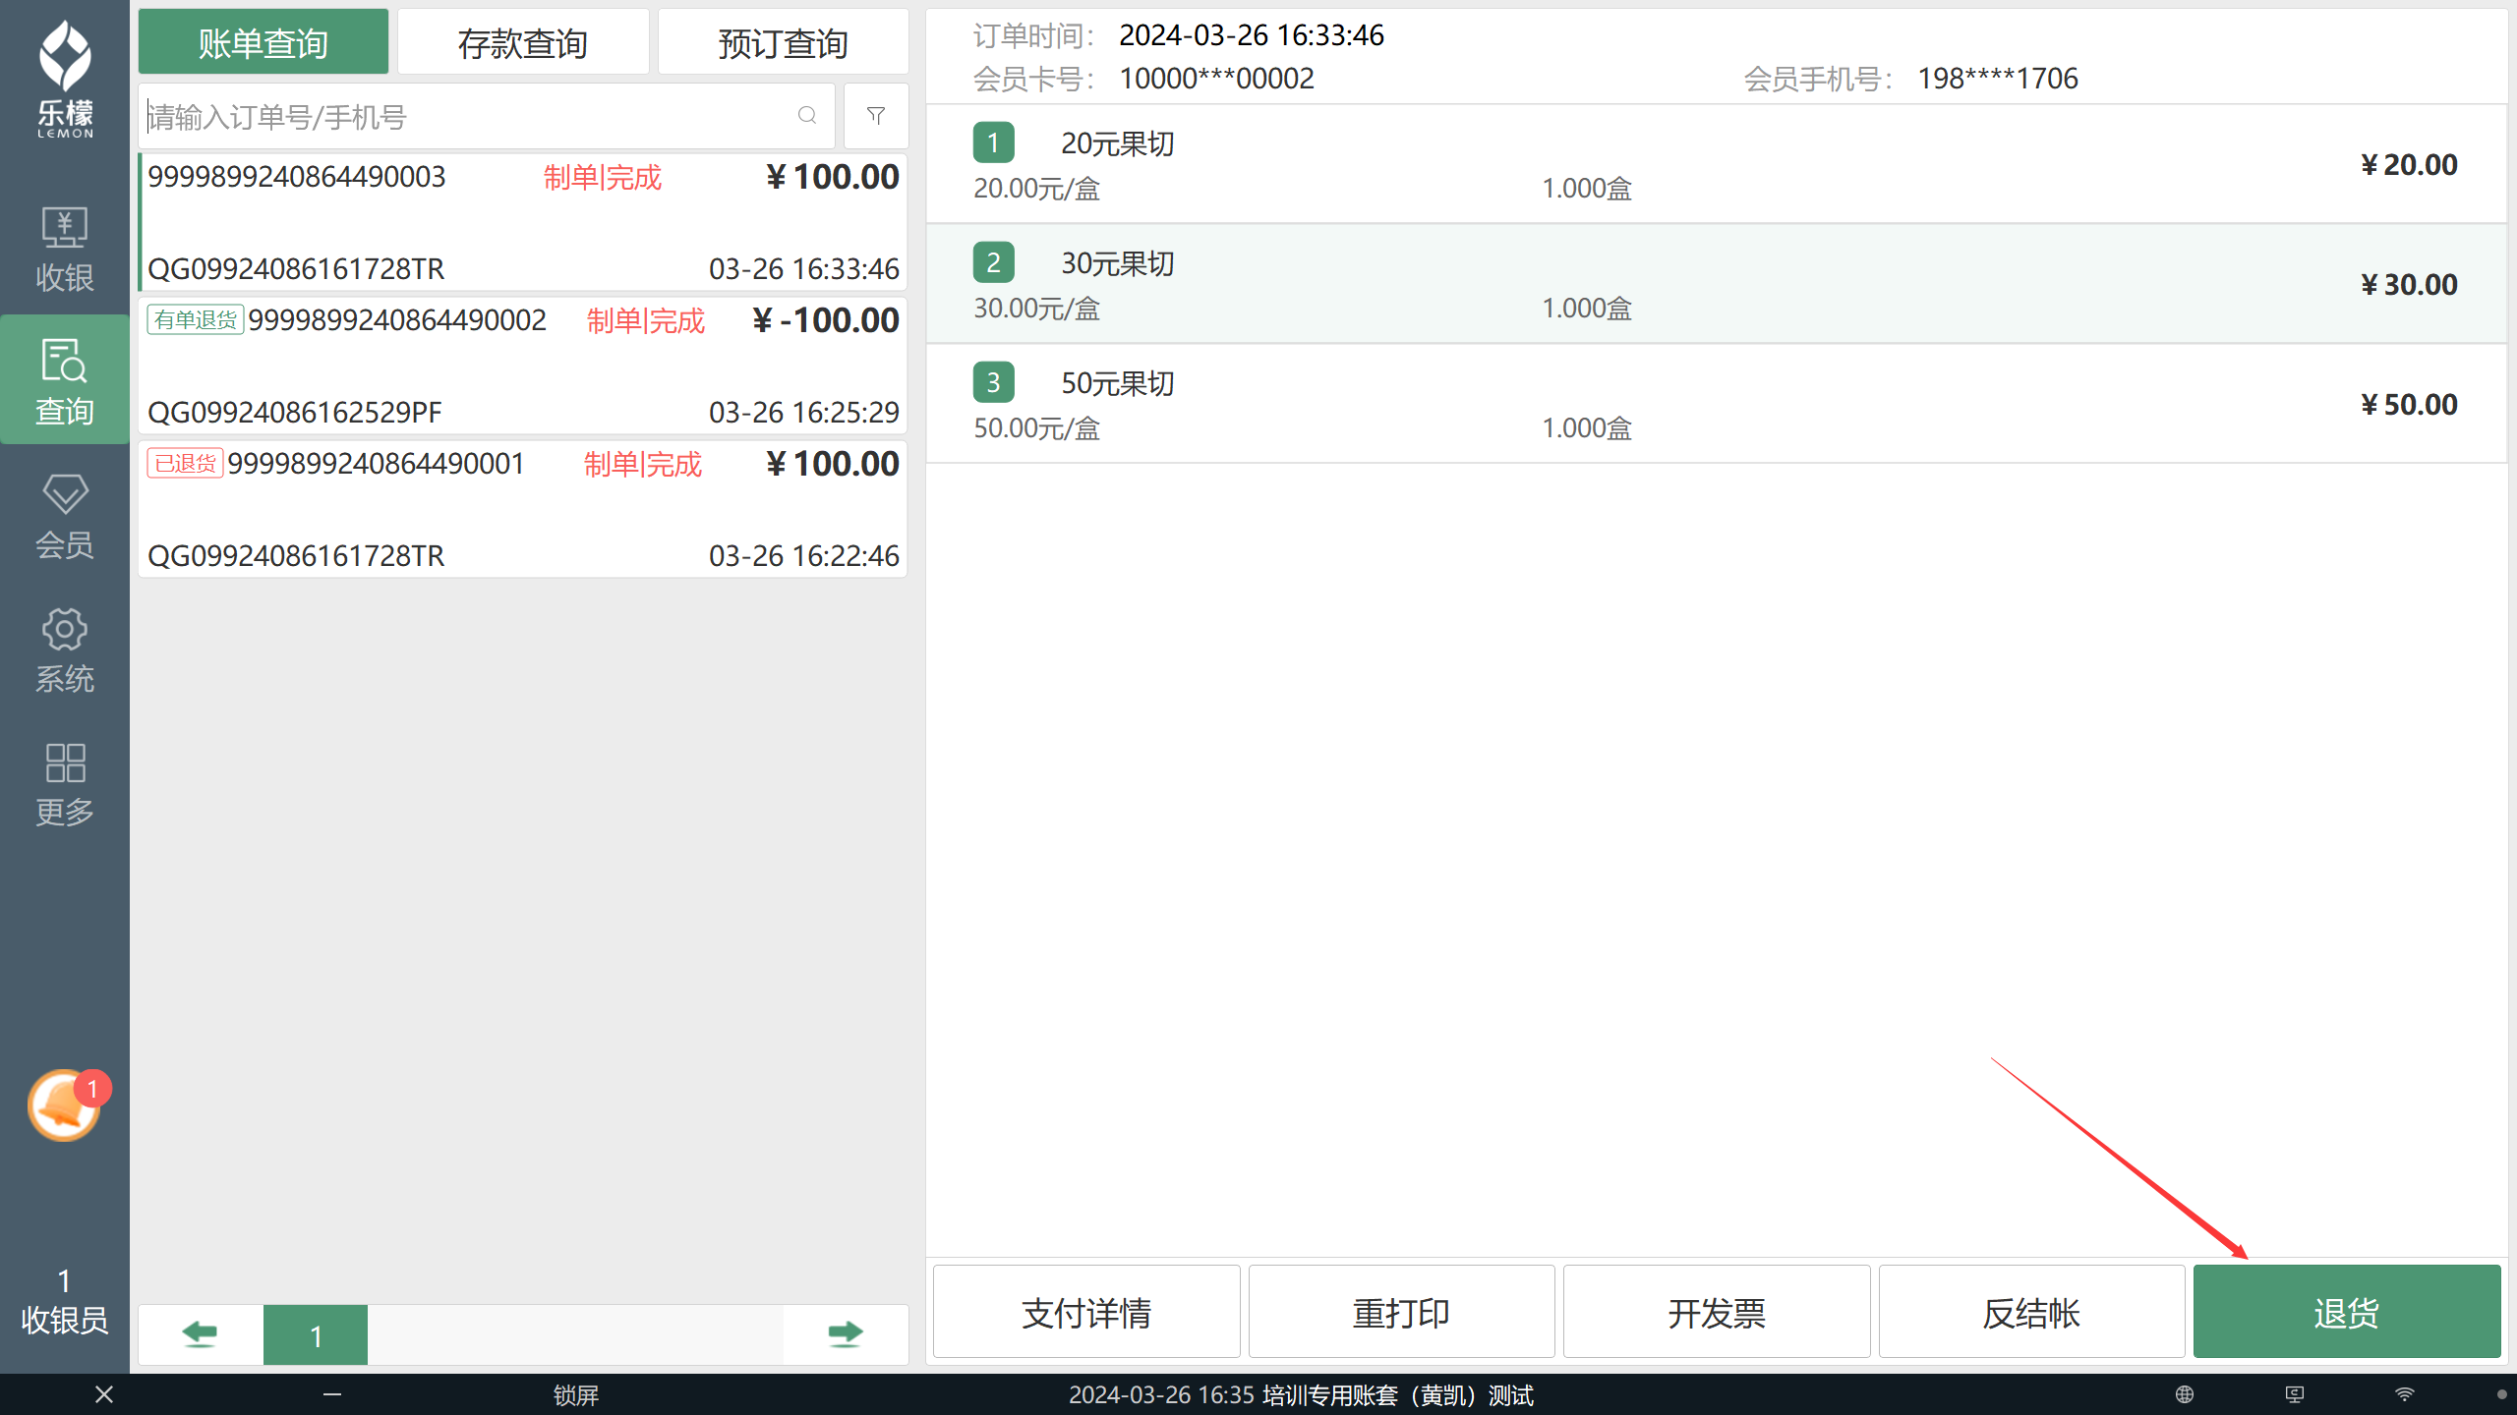2517x1415 pixels.
Task: Click member phone 198****1706
Action: (1998, 79)
